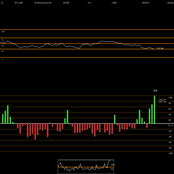
Task: Click the -20 label on MR axis
Action: click(x=170, y=131)
